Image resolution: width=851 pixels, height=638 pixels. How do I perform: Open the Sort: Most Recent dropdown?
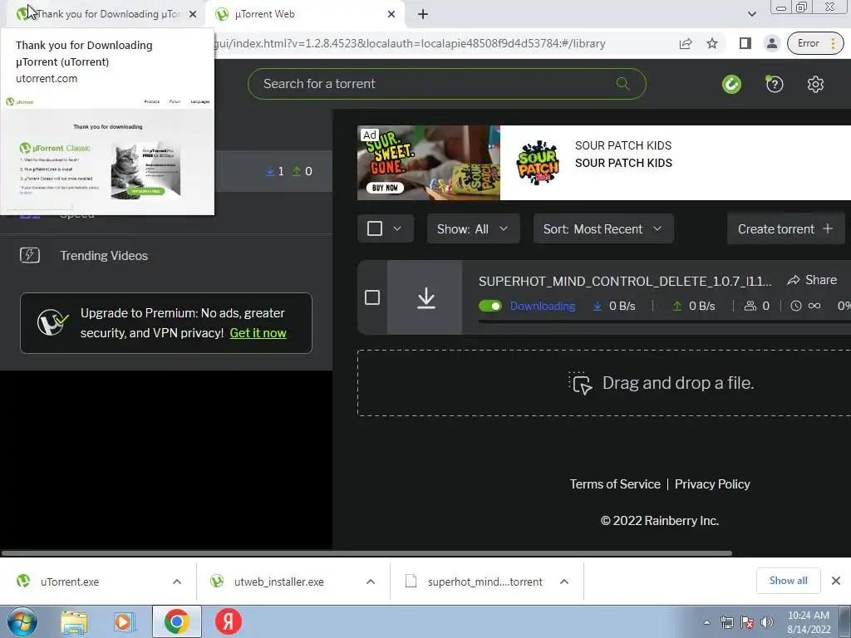click(603, 228)
